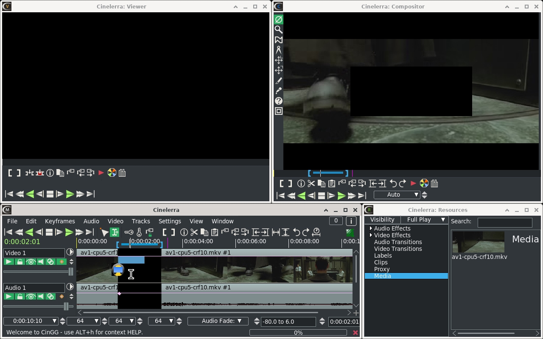
Task: Toggle the eye icon on Video 1 track
Action: pyautogui.click(x=31, y=262)
